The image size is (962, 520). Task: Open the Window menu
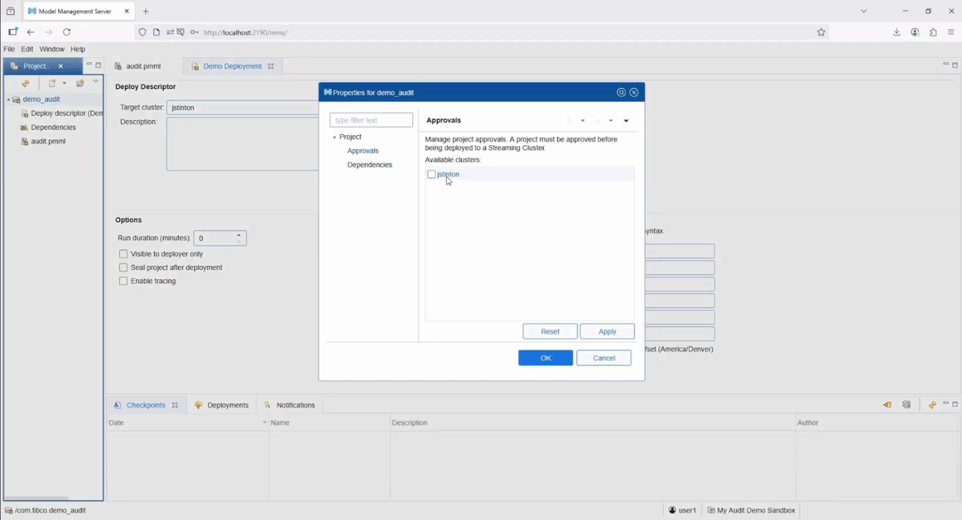click(x=52, y=49)
